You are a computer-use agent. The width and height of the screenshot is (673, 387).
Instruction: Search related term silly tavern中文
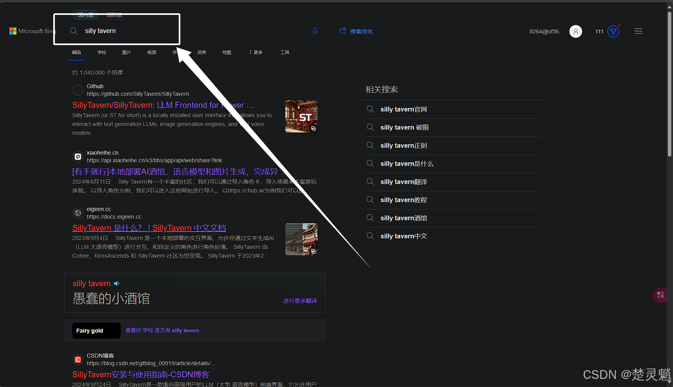(403, 236)
